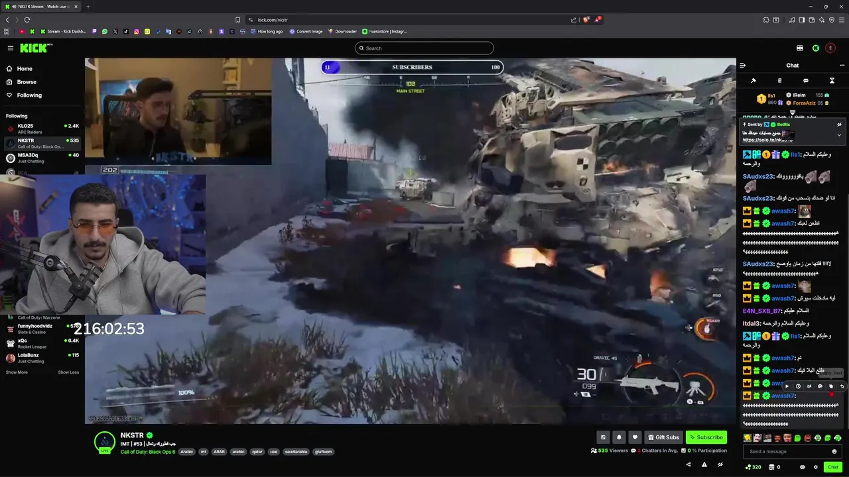The width and height of the screenshot is (849, 477).
Task: Open Following in the sidebar
Action: tap(24, 95)
